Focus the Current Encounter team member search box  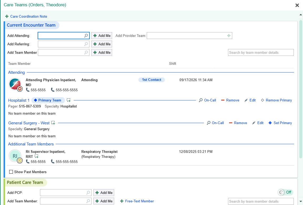coord(261,52)
